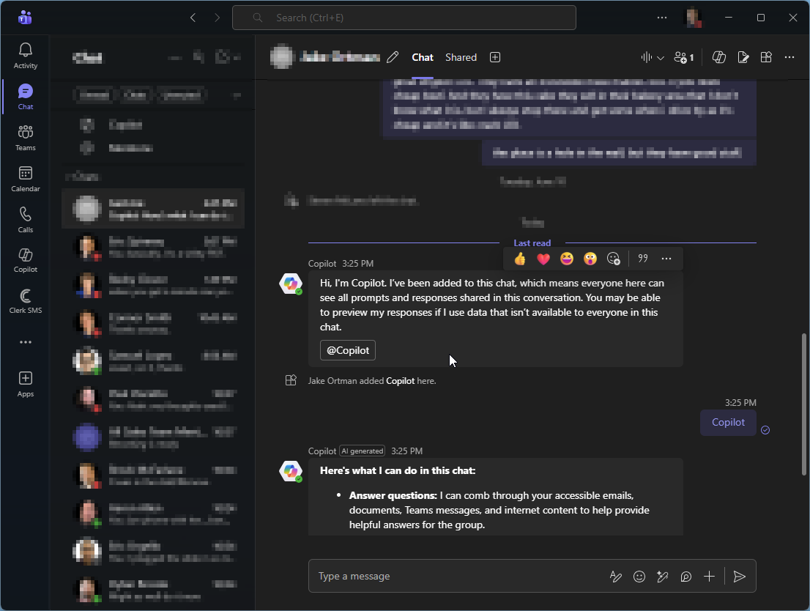
Task: Open actions and apps plus button
Action: pos(709,577)
